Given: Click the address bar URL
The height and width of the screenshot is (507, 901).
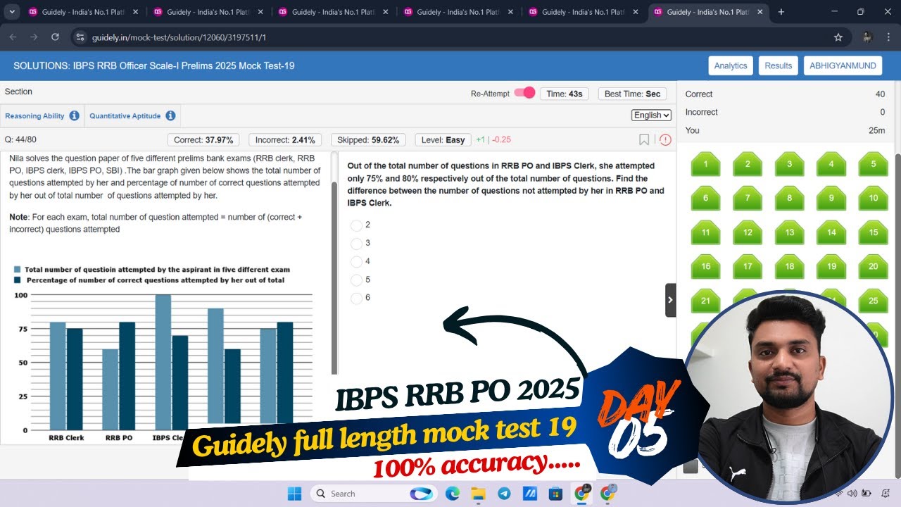Looking at the screenshot, I should (179, 37).
